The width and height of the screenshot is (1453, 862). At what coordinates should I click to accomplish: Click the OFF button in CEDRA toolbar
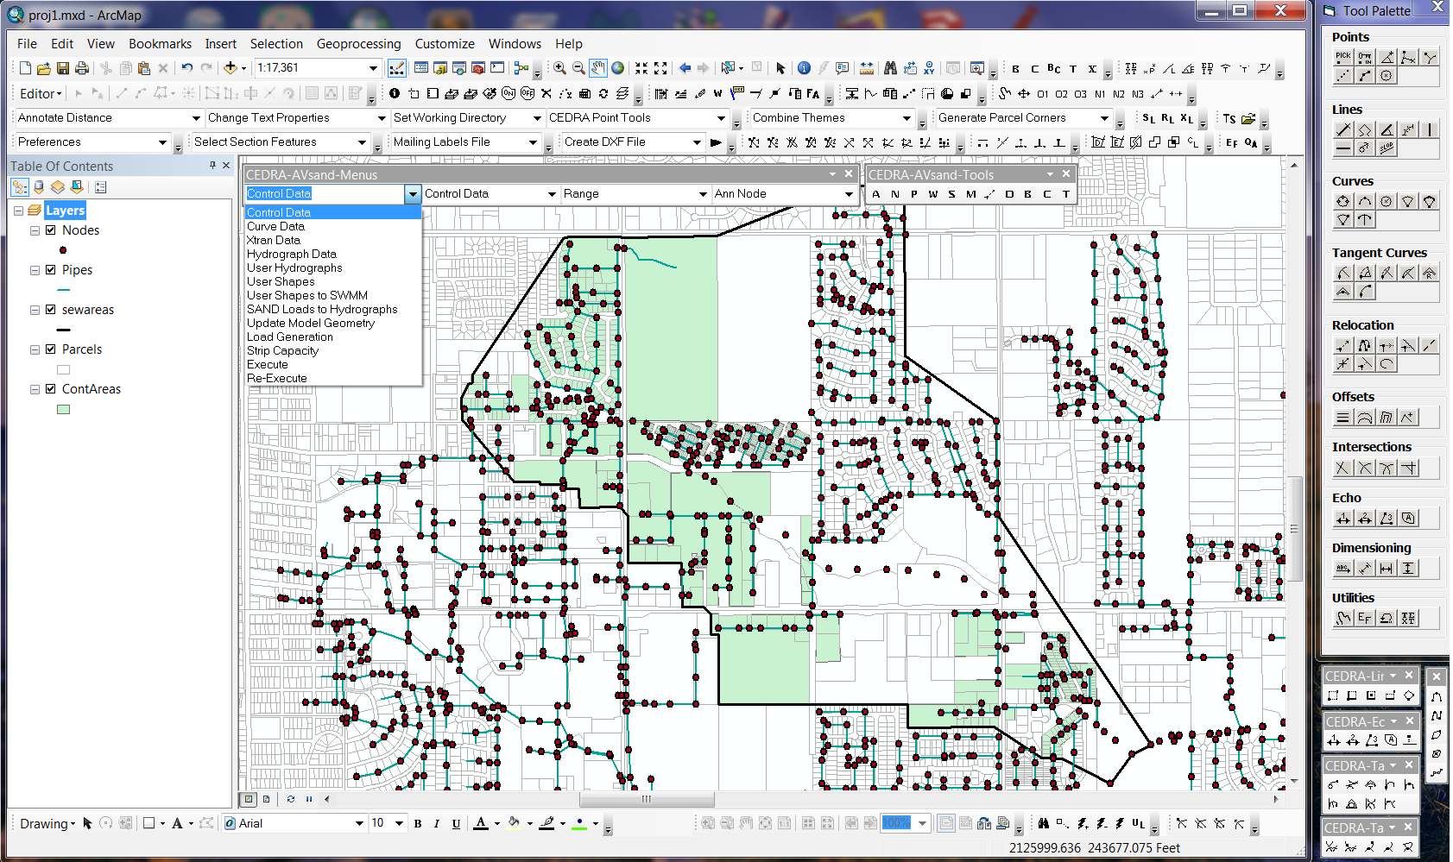(x=528, y=93)
